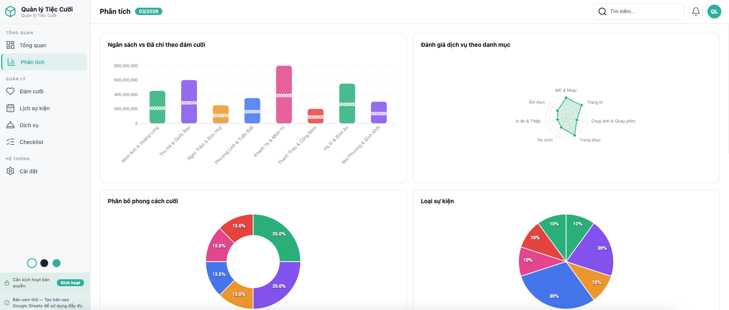Select the dark navy theme swatch
The image size is (729, 310).
44,263
